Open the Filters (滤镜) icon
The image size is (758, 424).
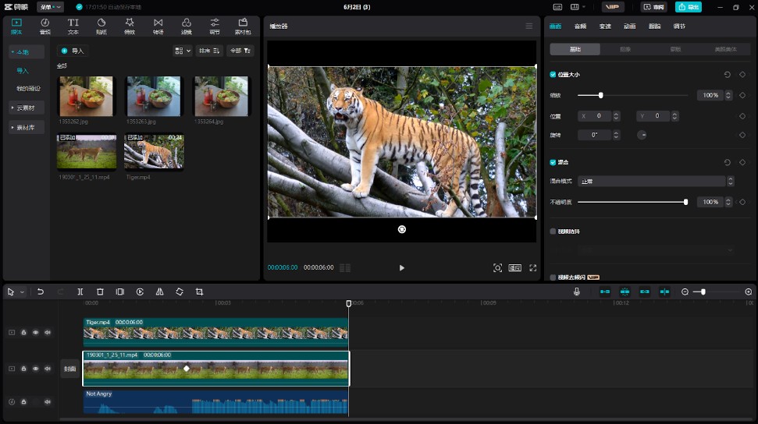pyautogui.click(x=186, y=26)
